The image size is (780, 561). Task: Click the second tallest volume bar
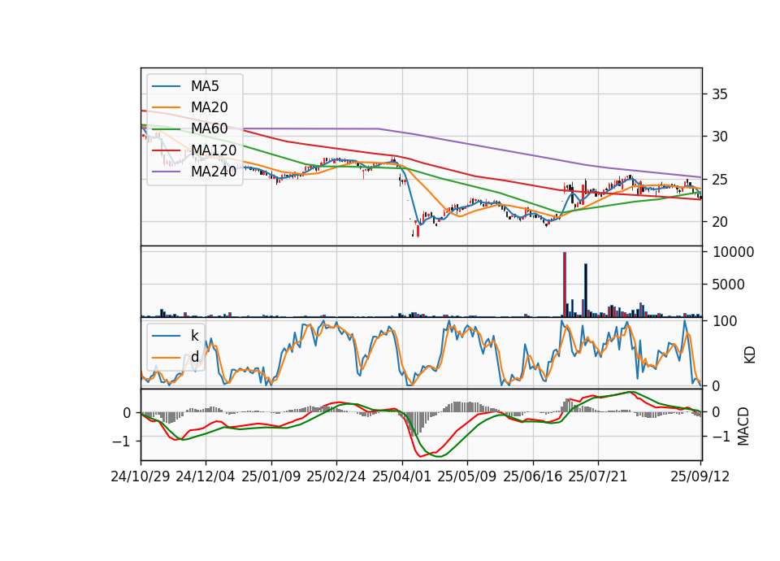click(586, 290)
